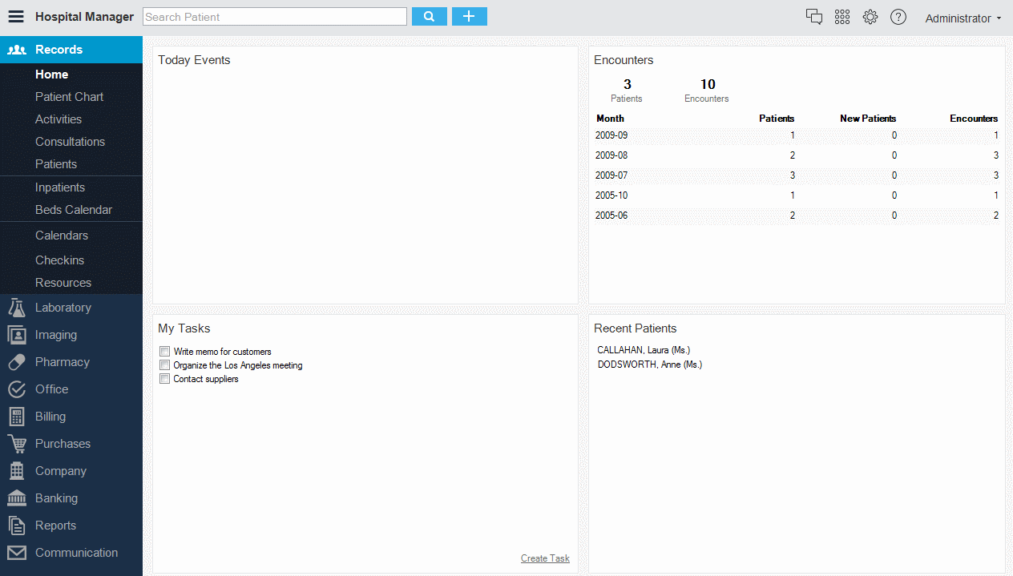Viewport: 1013px width, 576px height.
Task: Click the Create Task link
Action: tap(545, 558)
